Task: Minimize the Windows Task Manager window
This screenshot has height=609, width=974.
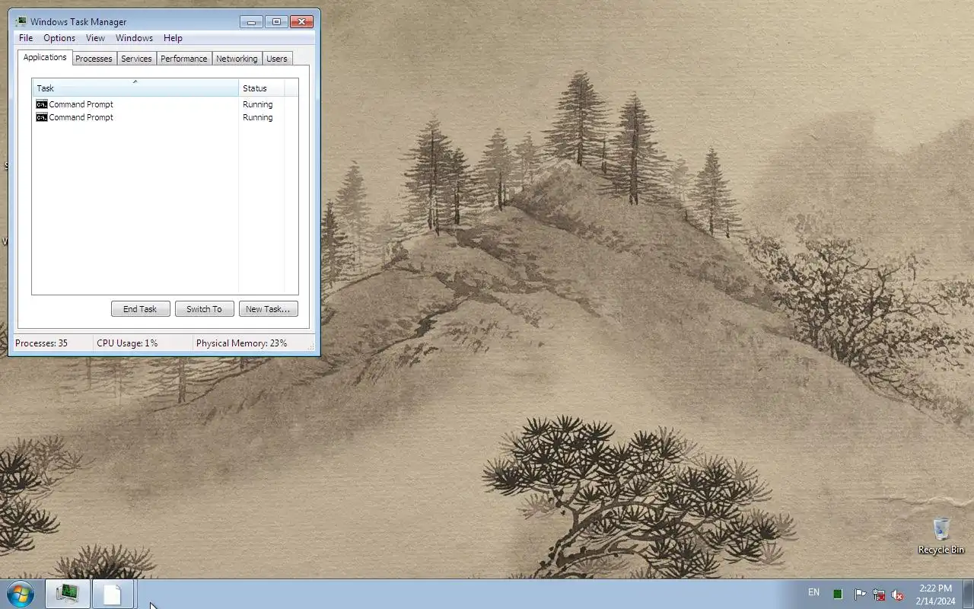Action: tap(251, 22)
